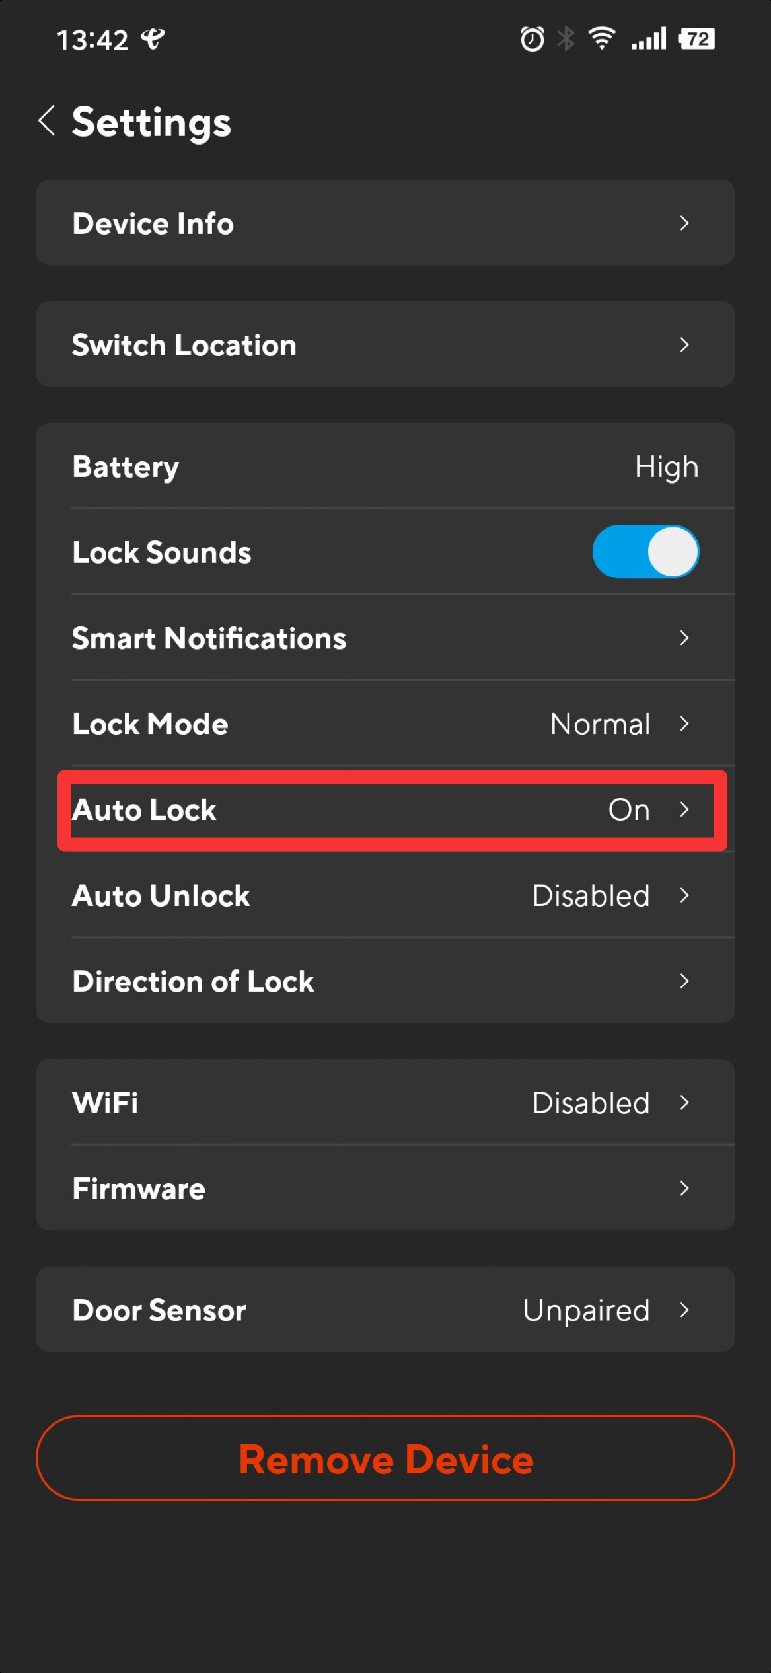Tap the cellular signal bars icon
This screenshot has height=1673, width=771.
[648, 39]
